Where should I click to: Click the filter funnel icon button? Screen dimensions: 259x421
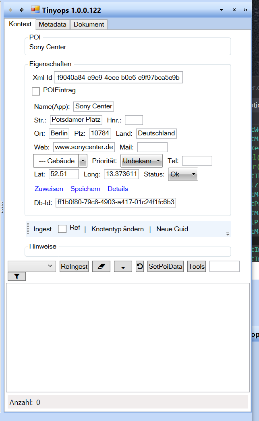[17, 276]
